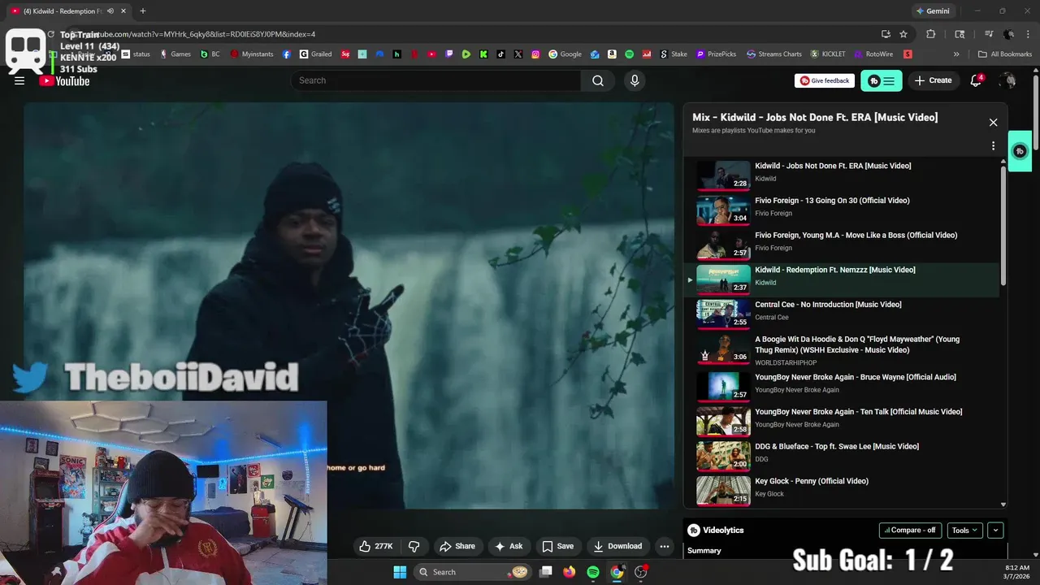Open the YouTube hamburger guide menu
This screenshot has height=585, width=1040.
pyautogui.click(x=19, y=80)
